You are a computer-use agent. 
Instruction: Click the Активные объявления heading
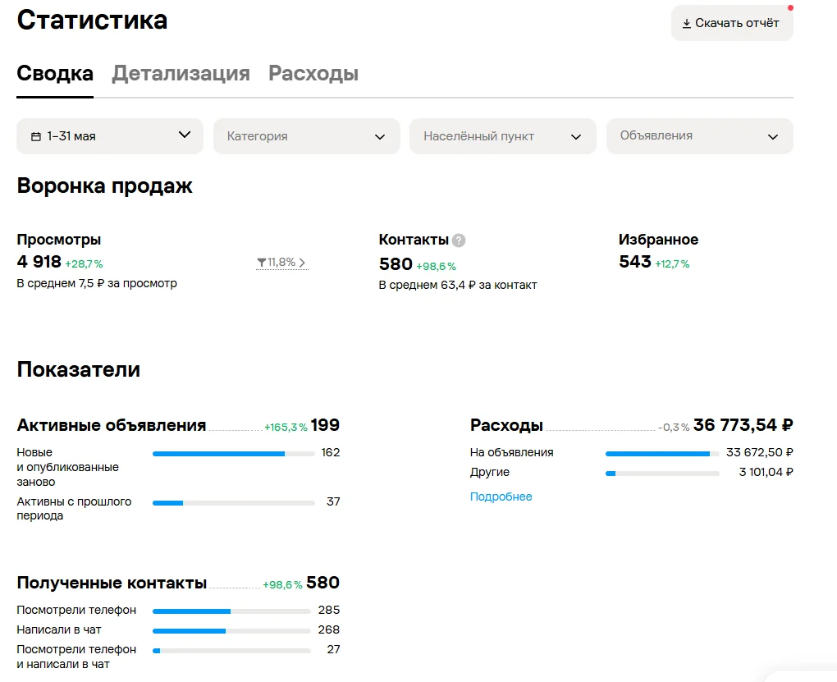coord(112,425)
